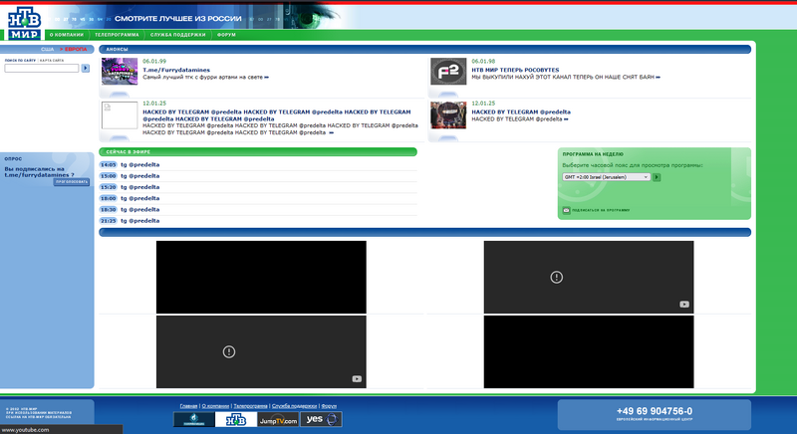
Task: Select the 21:25 tg @predelta row
Action: 258,220
